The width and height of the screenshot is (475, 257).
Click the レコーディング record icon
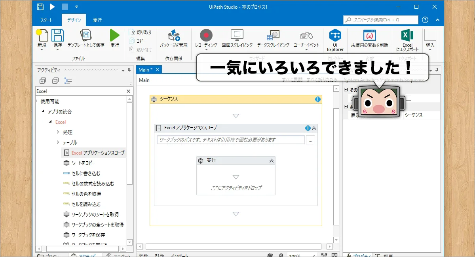pyautogui.click(x=206, y=35)
